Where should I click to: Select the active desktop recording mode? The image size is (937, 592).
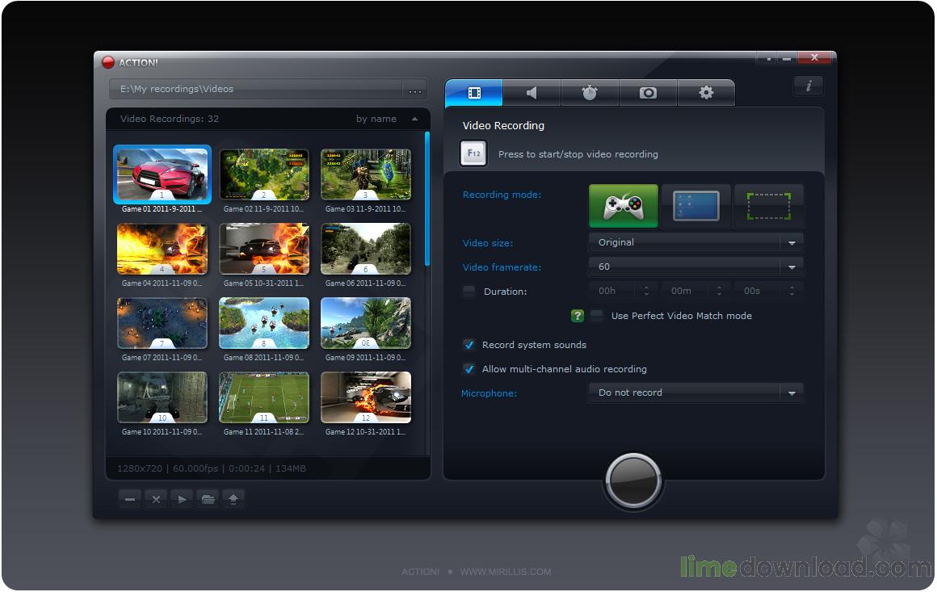[x=695, y=206]
